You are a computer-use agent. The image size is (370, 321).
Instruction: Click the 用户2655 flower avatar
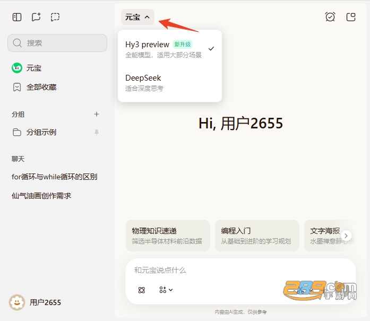[17, 302]
